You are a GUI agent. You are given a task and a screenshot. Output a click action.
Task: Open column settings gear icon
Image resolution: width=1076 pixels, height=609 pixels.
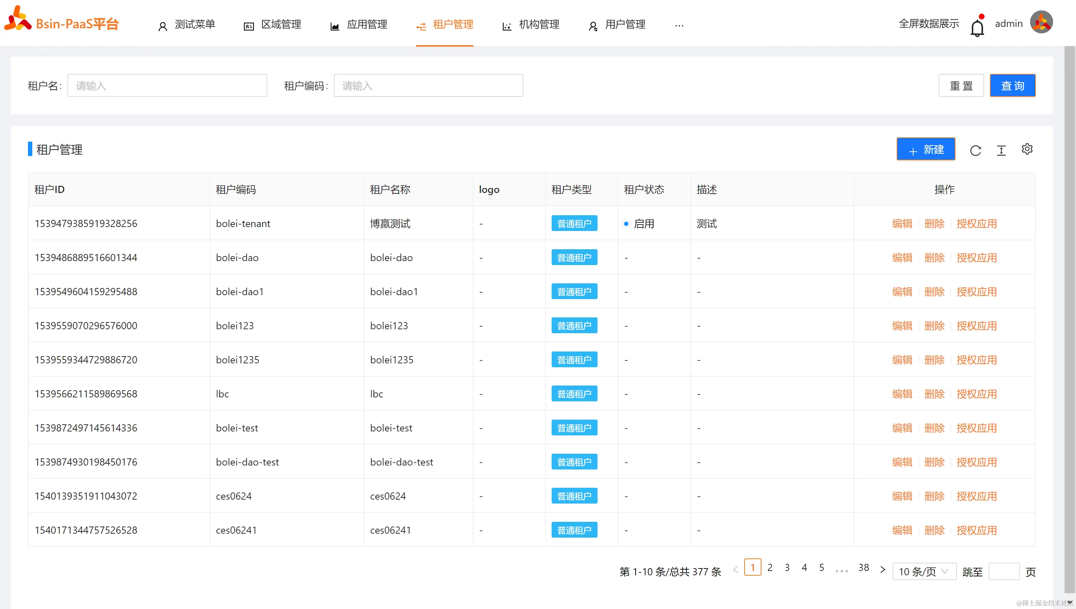pyautogui.click(x=1027, y=149)
